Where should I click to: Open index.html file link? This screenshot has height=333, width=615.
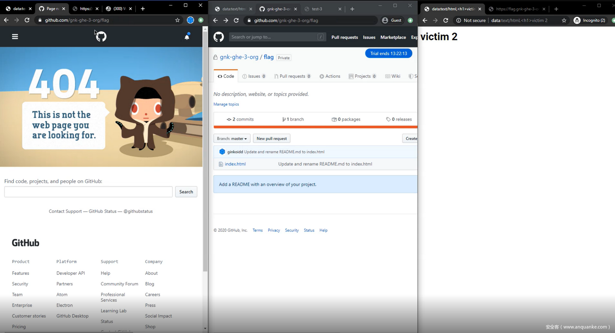tap(235, 164)
